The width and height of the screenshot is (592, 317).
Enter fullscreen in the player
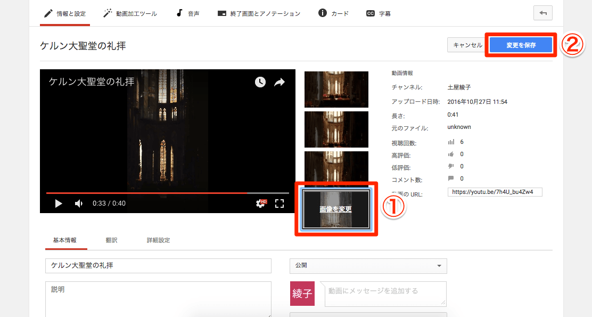click(x=279, y=204)
